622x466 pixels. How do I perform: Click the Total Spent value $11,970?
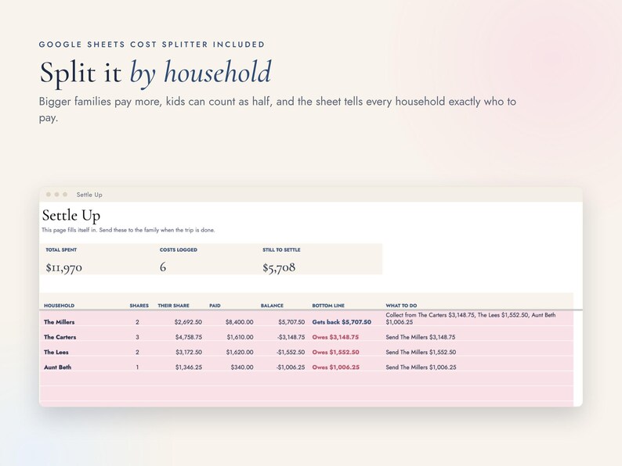(64, 267)
